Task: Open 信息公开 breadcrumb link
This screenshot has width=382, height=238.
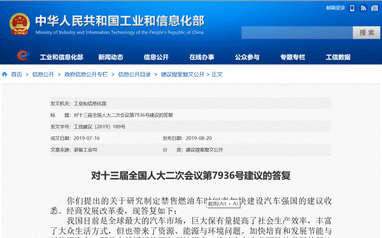Action: pyautogui.click(x=43, y=74)
